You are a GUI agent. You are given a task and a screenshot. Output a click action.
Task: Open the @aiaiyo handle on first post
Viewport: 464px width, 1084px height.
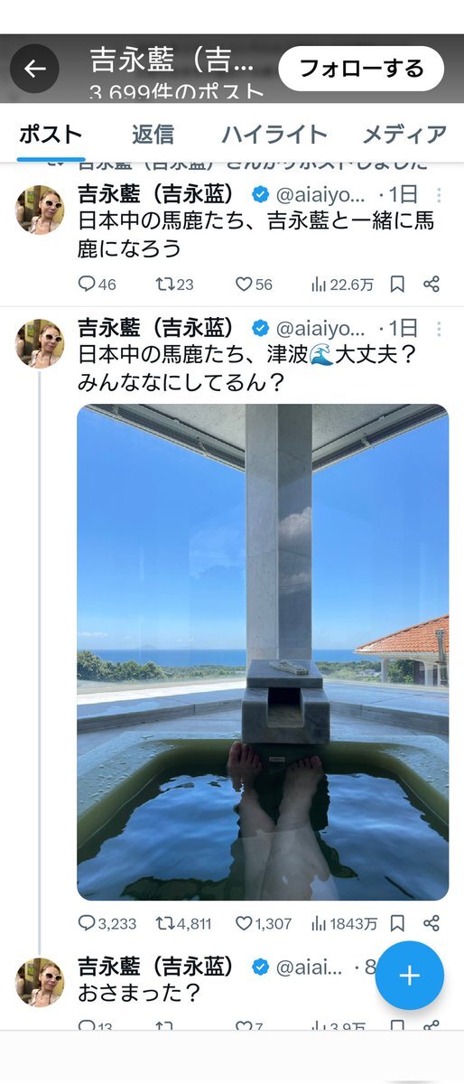[320, 195]
